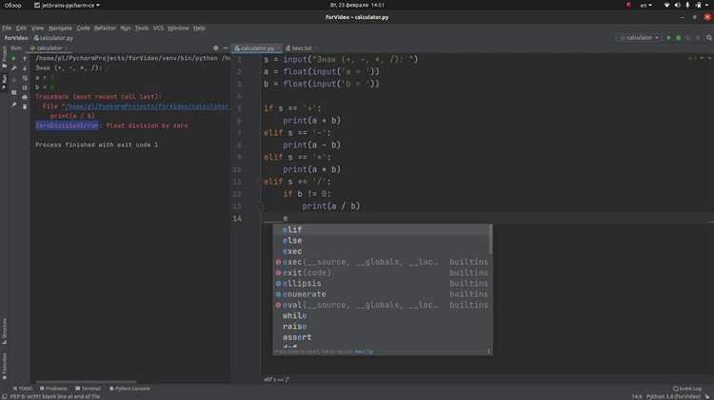Select 'elif' completion suggestion
The height and width of the screenshot is (400, 714).
[x=382, y=230]
